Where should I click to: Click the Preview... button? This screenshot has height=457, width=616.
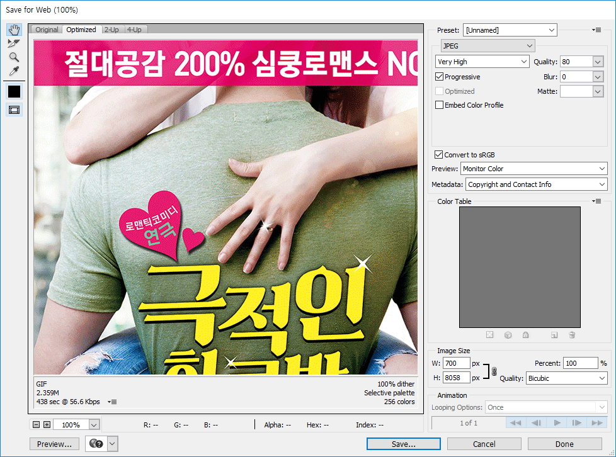click(54, 444)
